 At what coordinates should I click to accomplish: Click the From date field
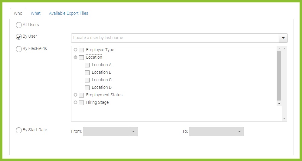106,132
